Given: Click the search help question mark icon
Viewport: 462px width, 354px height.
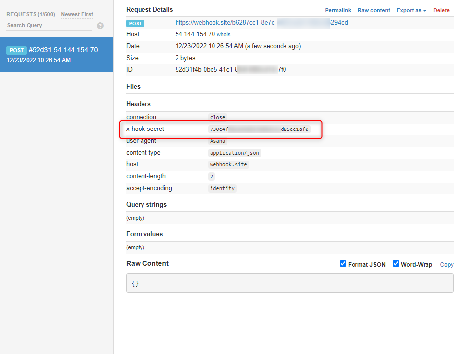Looking at the screenshot, I should tap(100, 26).
